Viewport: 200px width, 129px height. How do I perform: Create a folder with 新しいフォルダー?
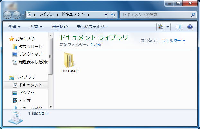pyautogui.click(x=92, y=27)
